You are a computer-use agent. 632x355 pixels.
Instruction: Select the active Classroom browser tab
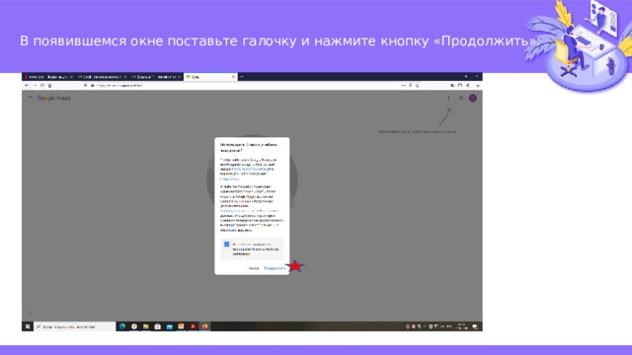click(x=210, y=77)
